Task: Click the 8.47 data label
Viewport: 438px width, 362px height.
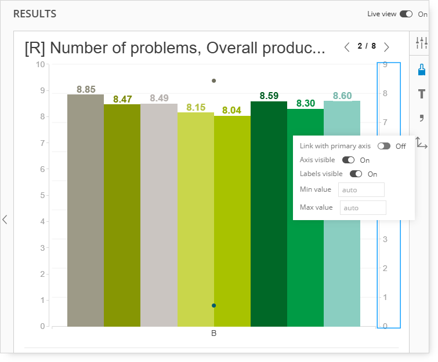Action: pyautogui.click(x=122, y=99)
